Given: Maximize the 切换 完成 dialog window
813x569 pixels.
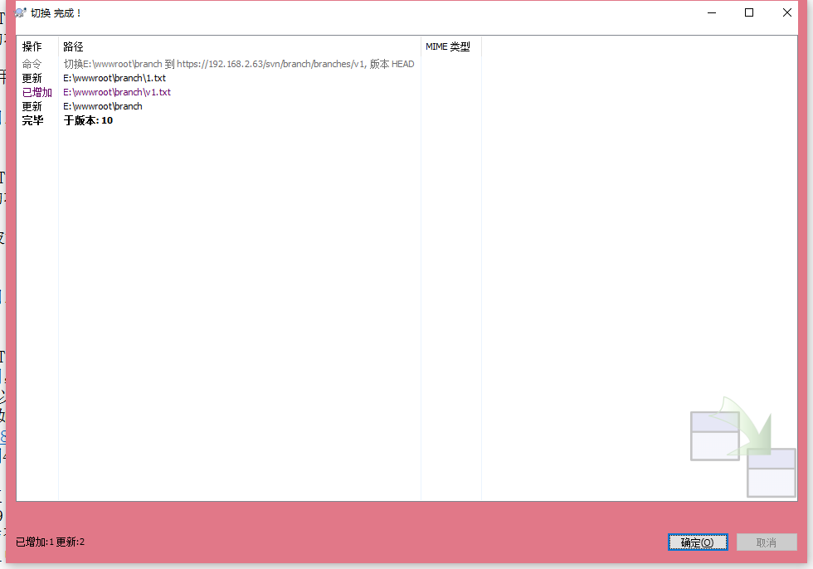Looking at the screenshot, I should (x=749, y=13).
